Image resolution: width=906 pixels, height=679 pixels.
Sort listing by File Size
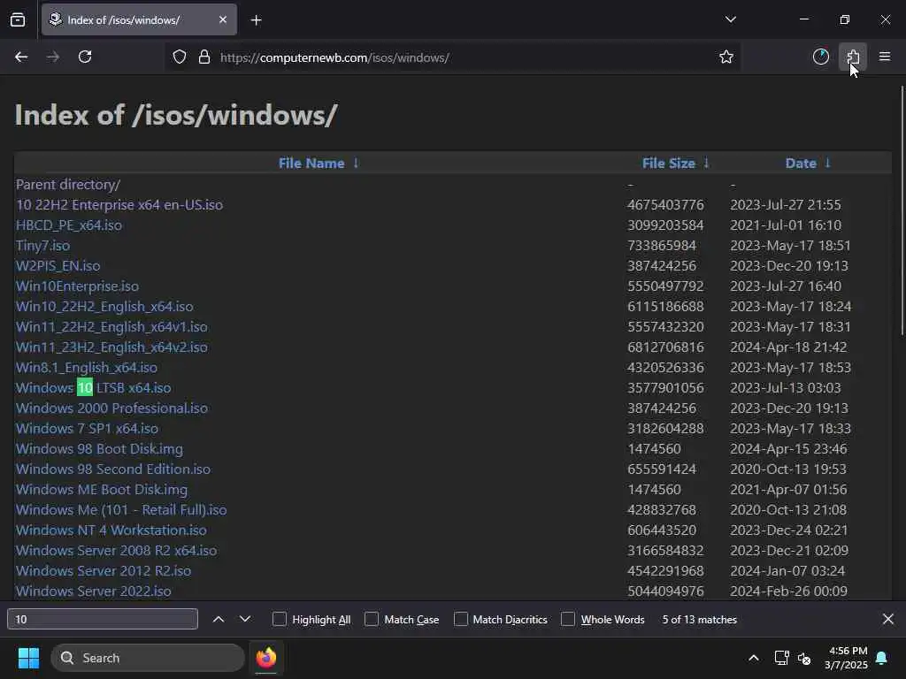[x=669, y=164]
